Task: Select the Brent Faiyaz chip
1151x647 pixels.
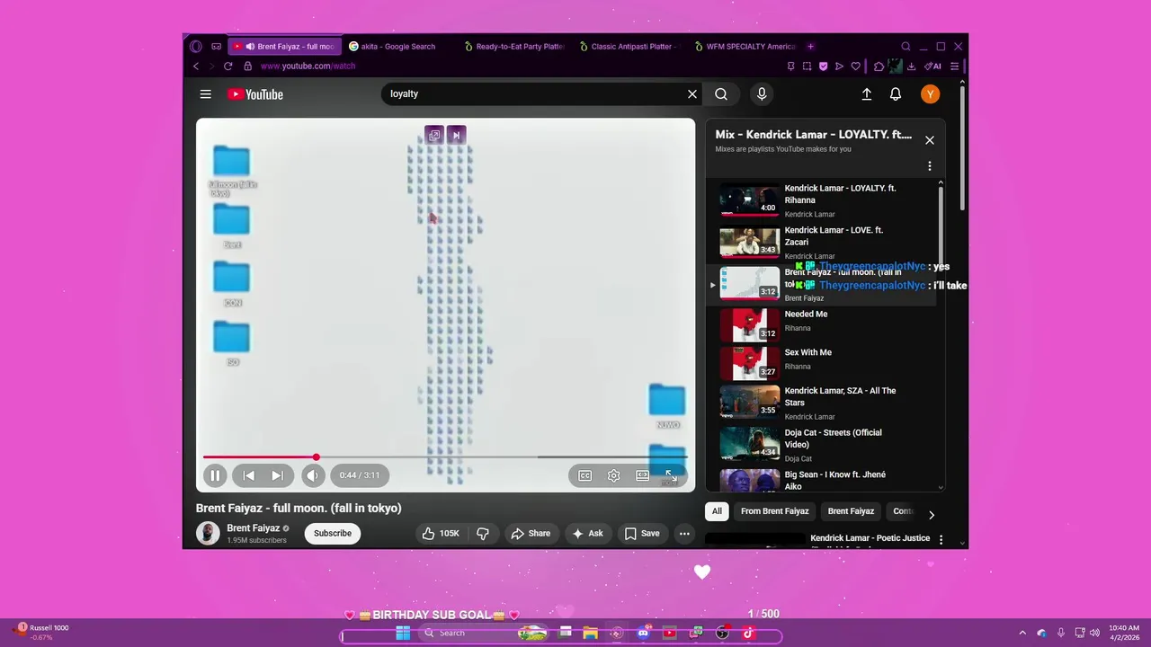Action: [851, 511]
